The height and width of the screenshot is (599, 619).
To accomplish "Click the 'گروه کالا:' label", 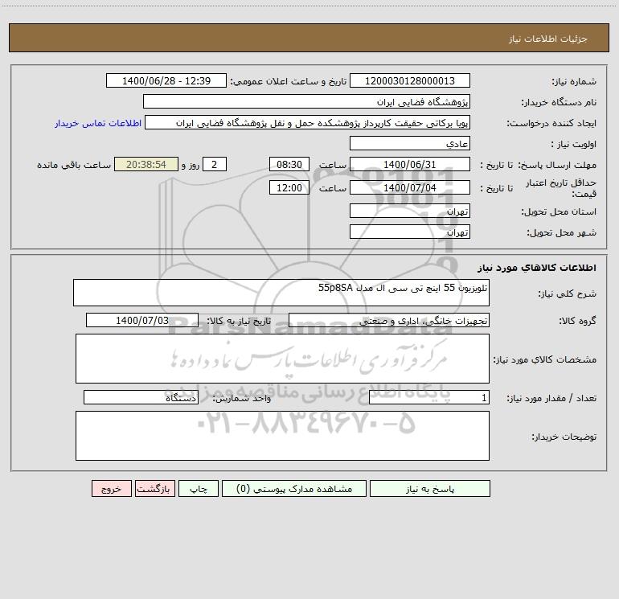I will pyautogui.click(x=577, y=321).
